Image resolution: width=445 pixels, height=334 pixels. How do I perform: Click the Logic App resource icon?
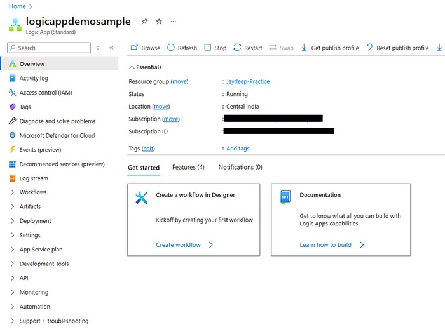tap(15, 25)
